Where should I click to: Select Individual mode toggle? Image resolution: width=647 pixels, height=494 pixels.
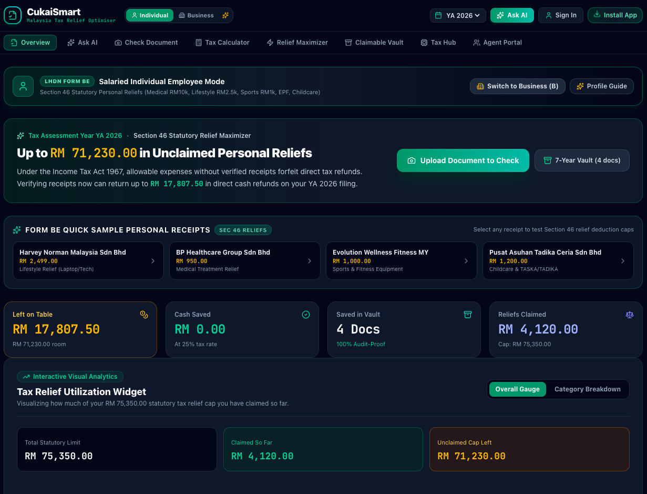point(150,15)
